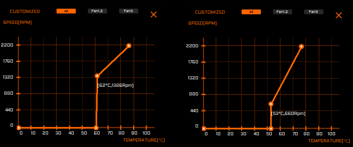The height and width of the screenshot is (147, 353).
Task: Select the All tab in right panel
Action: pos(251,12)
